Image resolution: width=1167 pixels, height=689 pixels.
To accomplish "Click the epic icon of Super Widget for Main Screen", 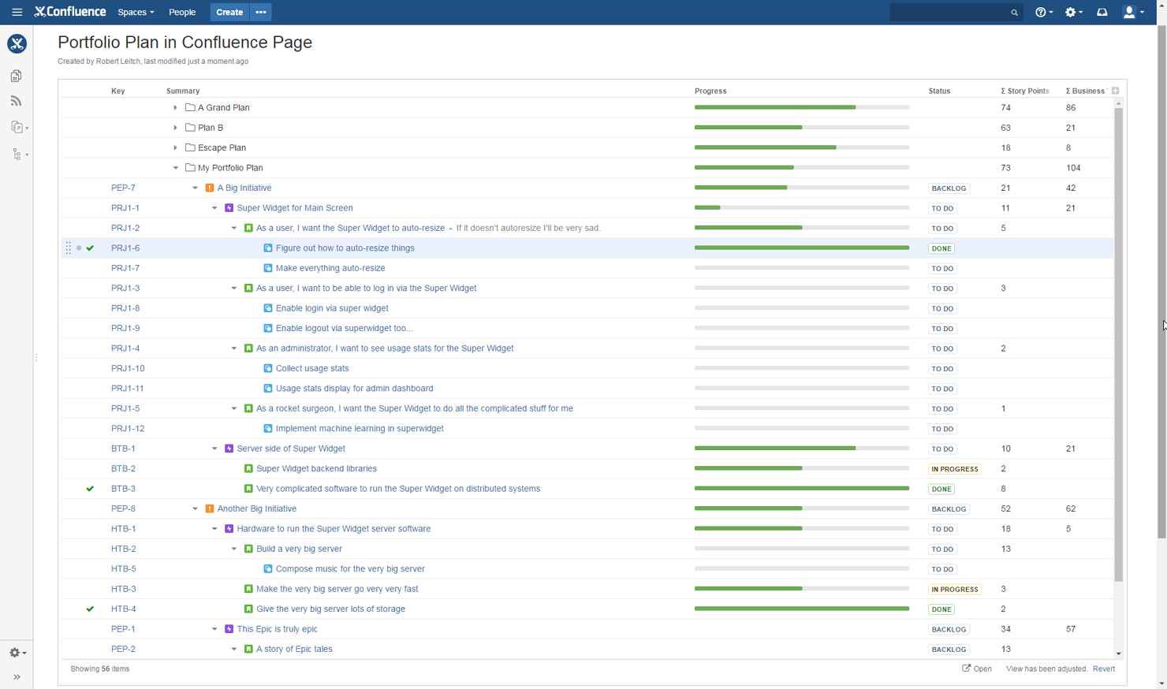I will pyautogui.click(x=229, y=208).
